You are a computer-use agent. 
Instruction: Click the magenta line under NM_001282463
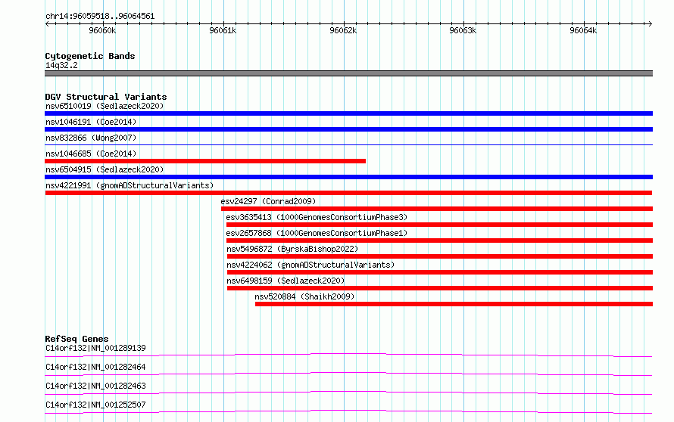(x=348, y=393)
